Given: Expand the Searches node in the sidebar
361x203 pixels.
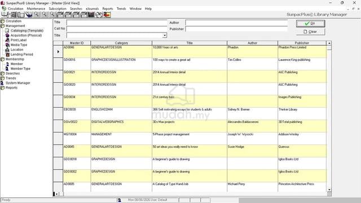Looking at the screenshot, I should (x=2, y=73).
